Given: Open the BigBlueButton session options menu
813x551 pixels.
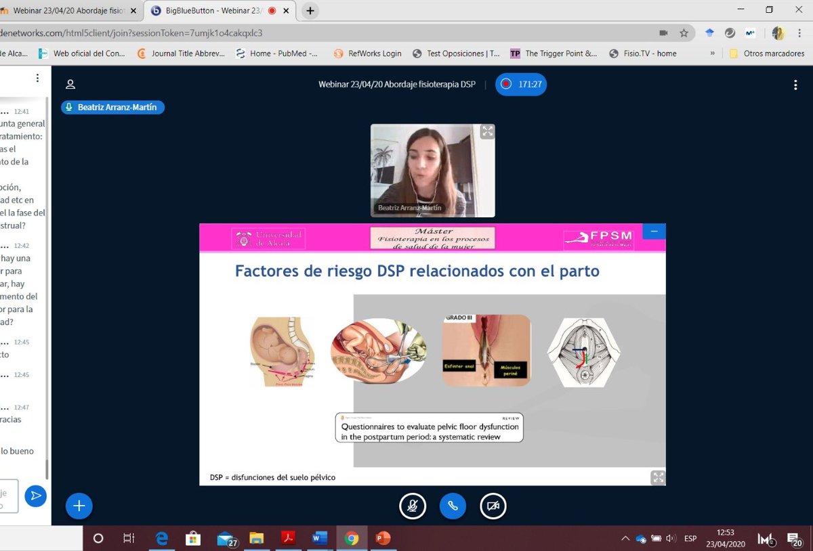Looking at the screenshot, I should [x=795, y=84].
